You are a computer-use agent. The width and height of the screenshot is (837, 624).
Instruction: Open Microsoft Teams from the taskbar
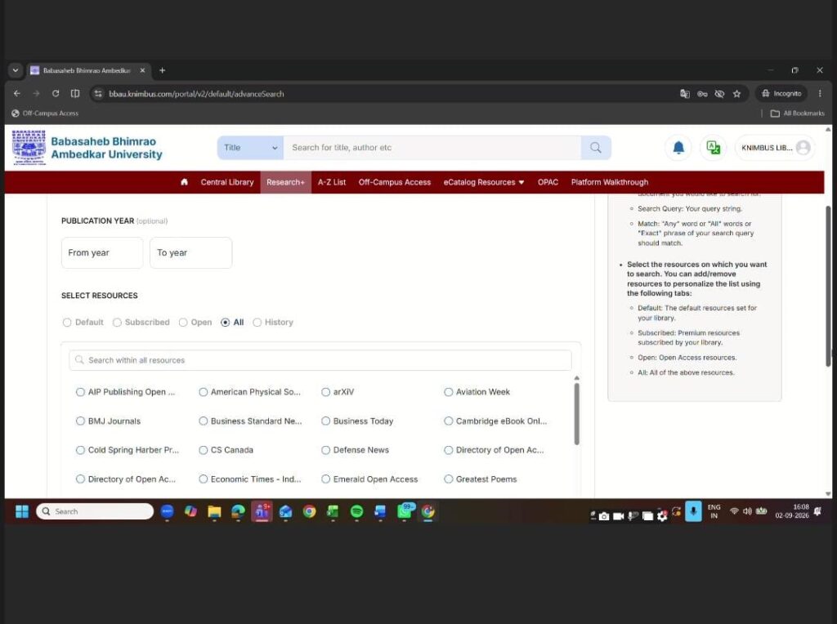(262, 511)
